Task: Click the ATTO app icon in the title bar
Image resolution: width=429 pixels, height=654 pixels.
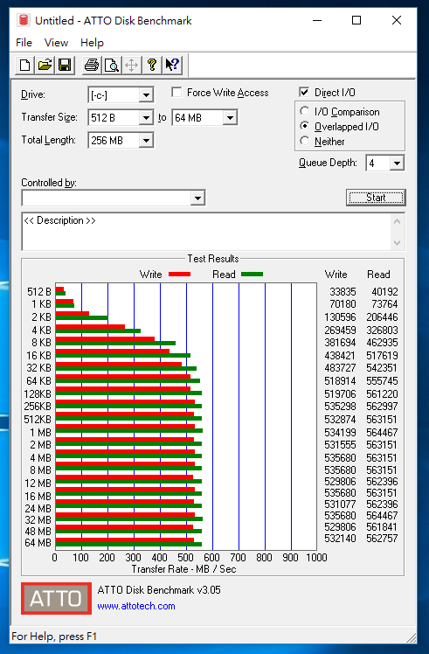Action: click(24, 20)
